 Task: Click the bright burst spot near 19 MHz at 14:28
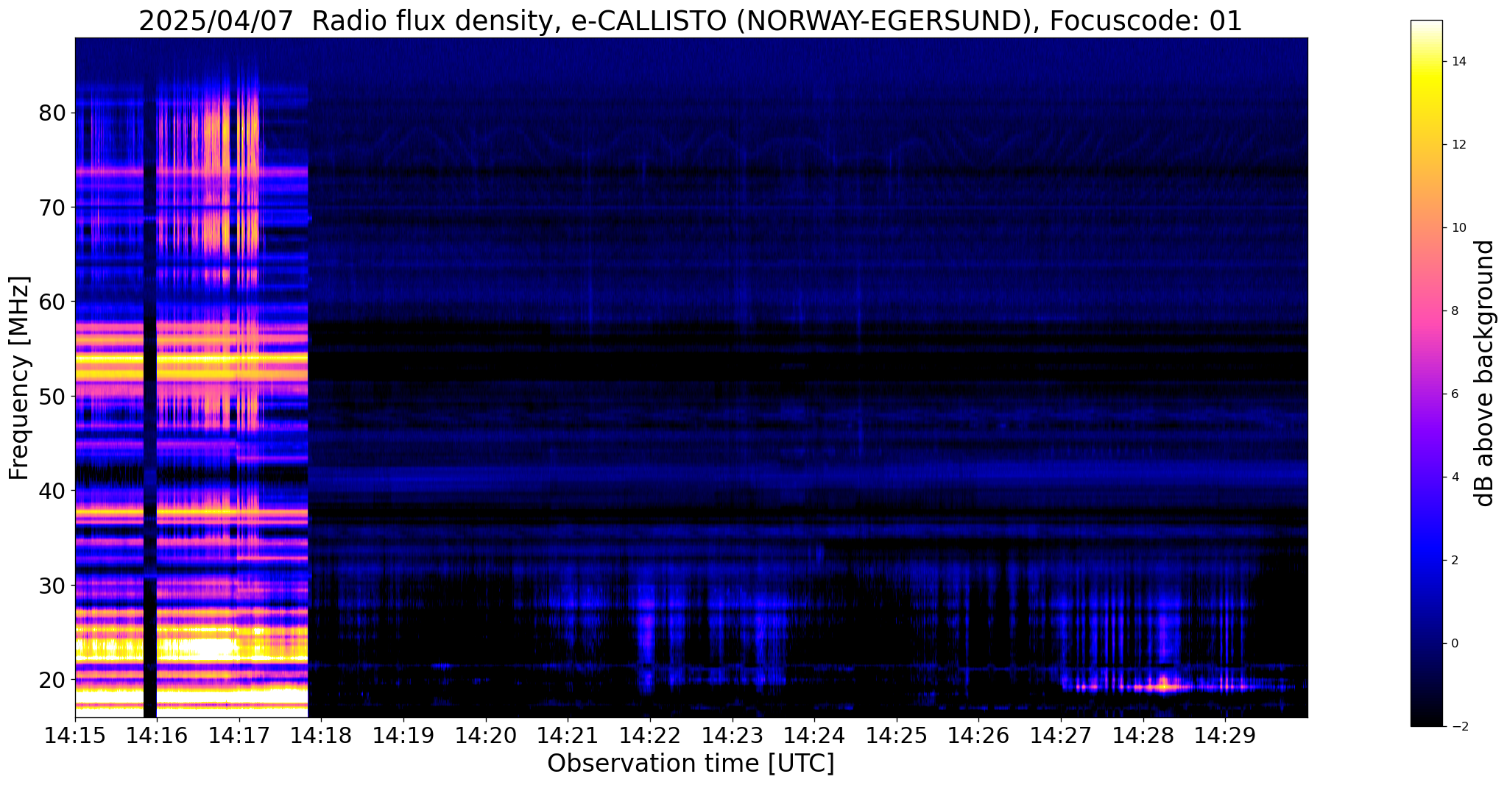tap(1163, 686)
